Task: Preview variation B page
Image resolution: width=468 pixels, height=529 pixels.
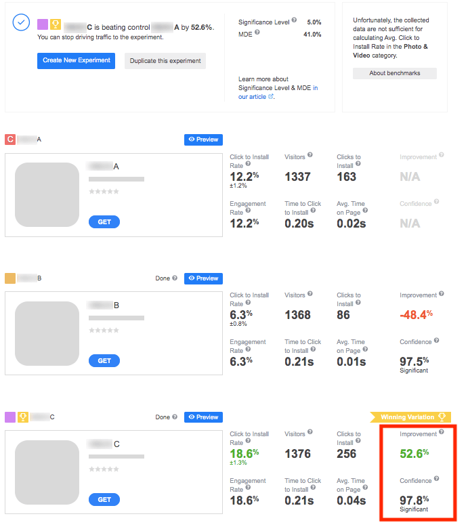Action: tap(203, 278)
